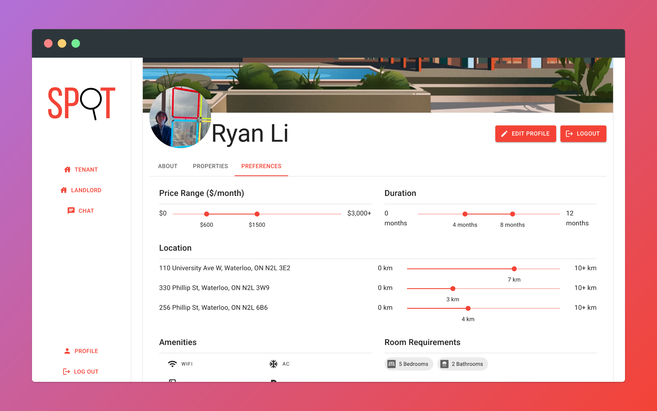The image size is (657, 411).
Task: Select the Preferences tab
Action: click(x=261, y=166)
